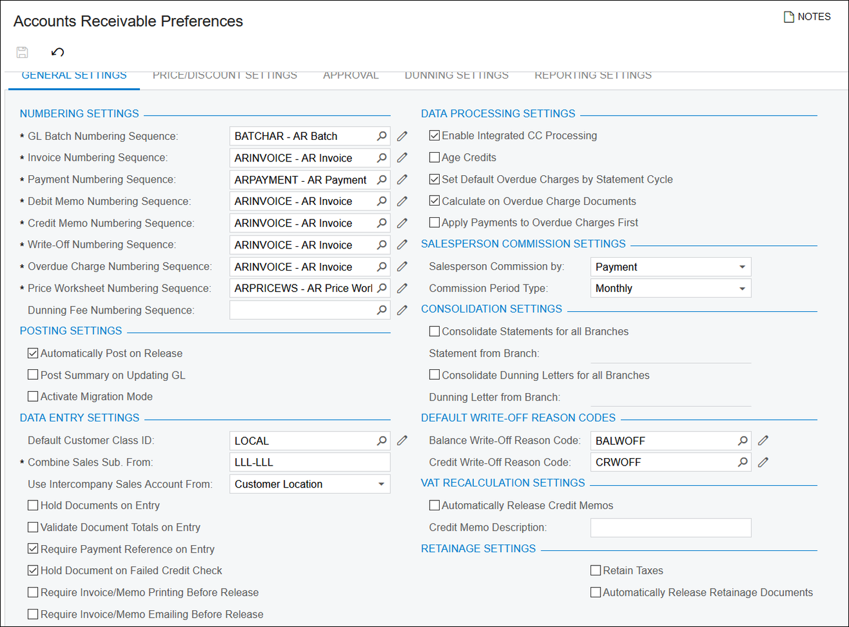The width and height of the screenshot is (849, 627).
Task: Expand the Salesperson Commission by dropdown
Action: (x=742, y=267)
